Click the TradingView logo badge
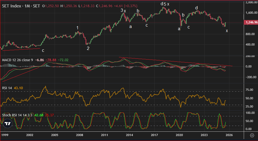The height and width of the screenshot is (141, 258). pyautogui.click(x=8, y=123)
